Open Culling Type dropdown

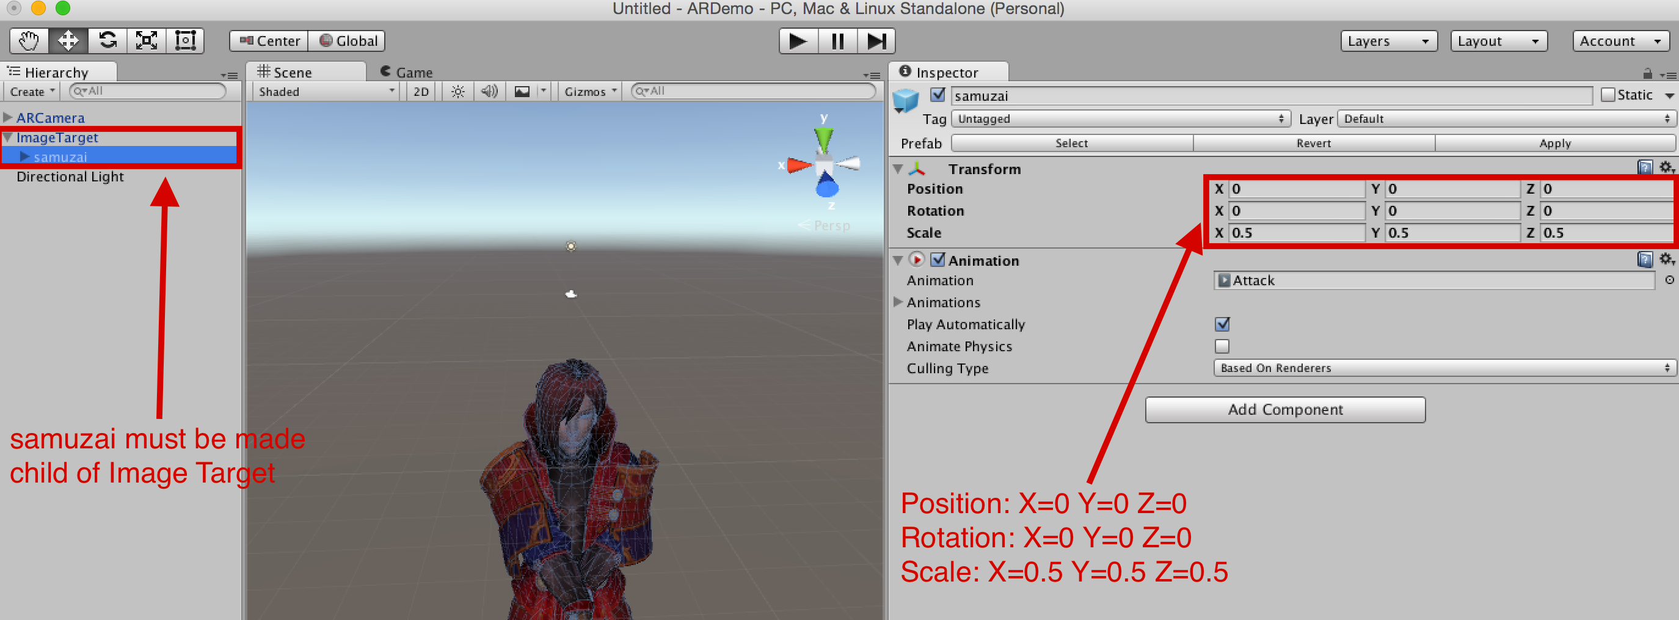click(1444, 368)
